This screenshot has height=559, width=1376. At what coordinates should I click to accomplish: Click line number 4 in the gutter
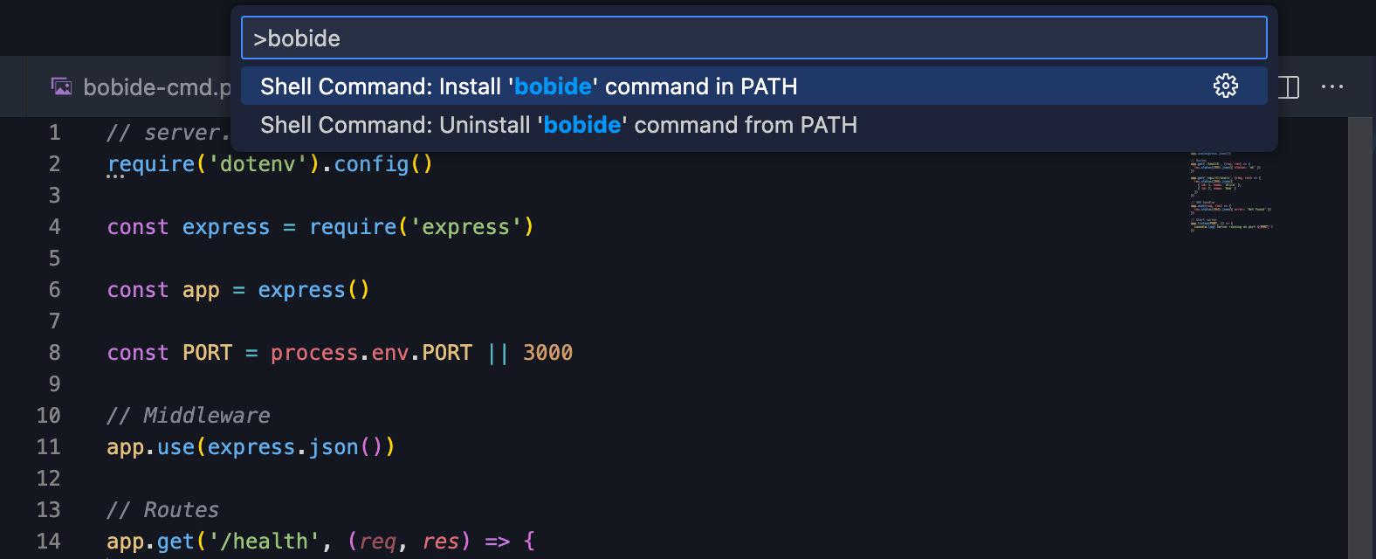(x=54, y=227)
